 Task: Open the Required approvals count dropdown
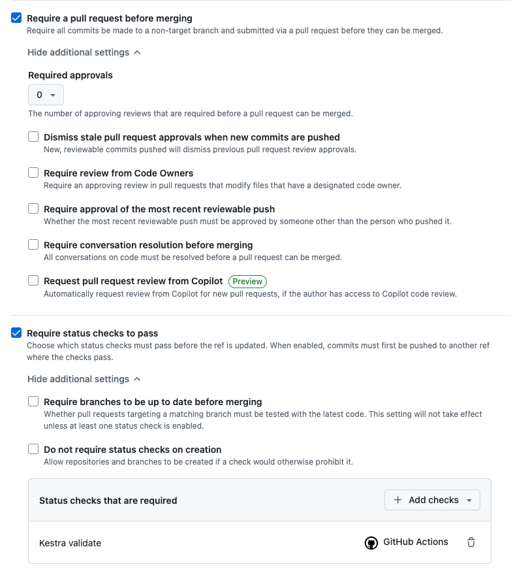[x=46, y=95]
